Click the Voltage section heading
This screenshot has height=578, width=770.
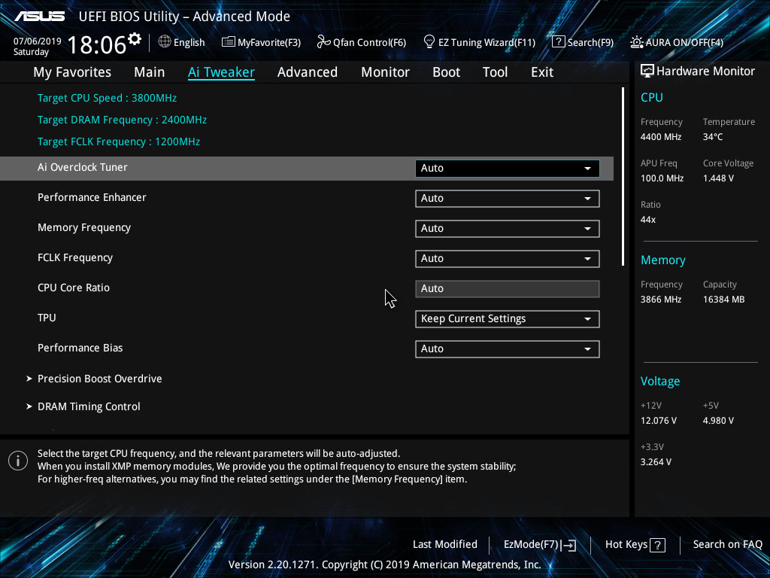pos(660,382)
